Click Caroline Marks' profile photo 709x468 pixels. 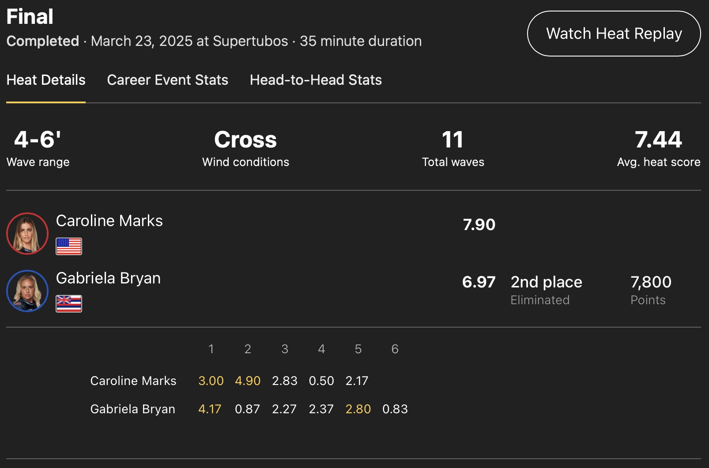27,234
